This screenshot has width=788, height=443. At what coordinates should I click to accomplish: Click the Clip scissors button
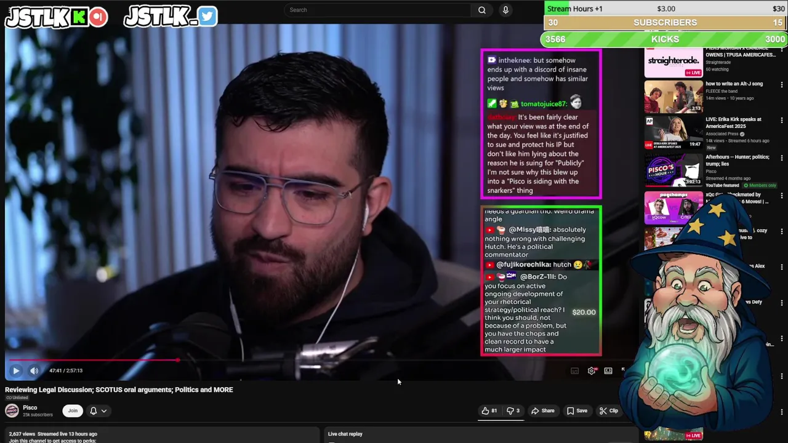609,410
